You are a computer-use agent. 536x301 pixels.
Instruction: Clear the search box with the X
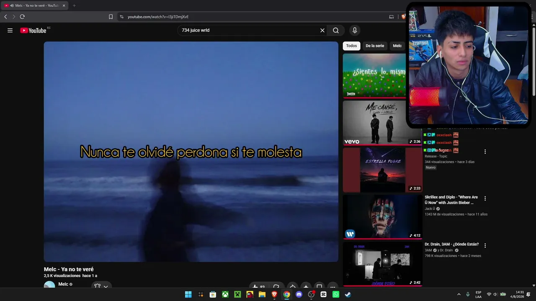tap(322, 30)
